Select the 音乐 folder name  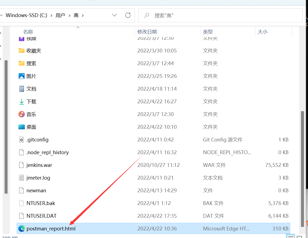coord(31,114)
